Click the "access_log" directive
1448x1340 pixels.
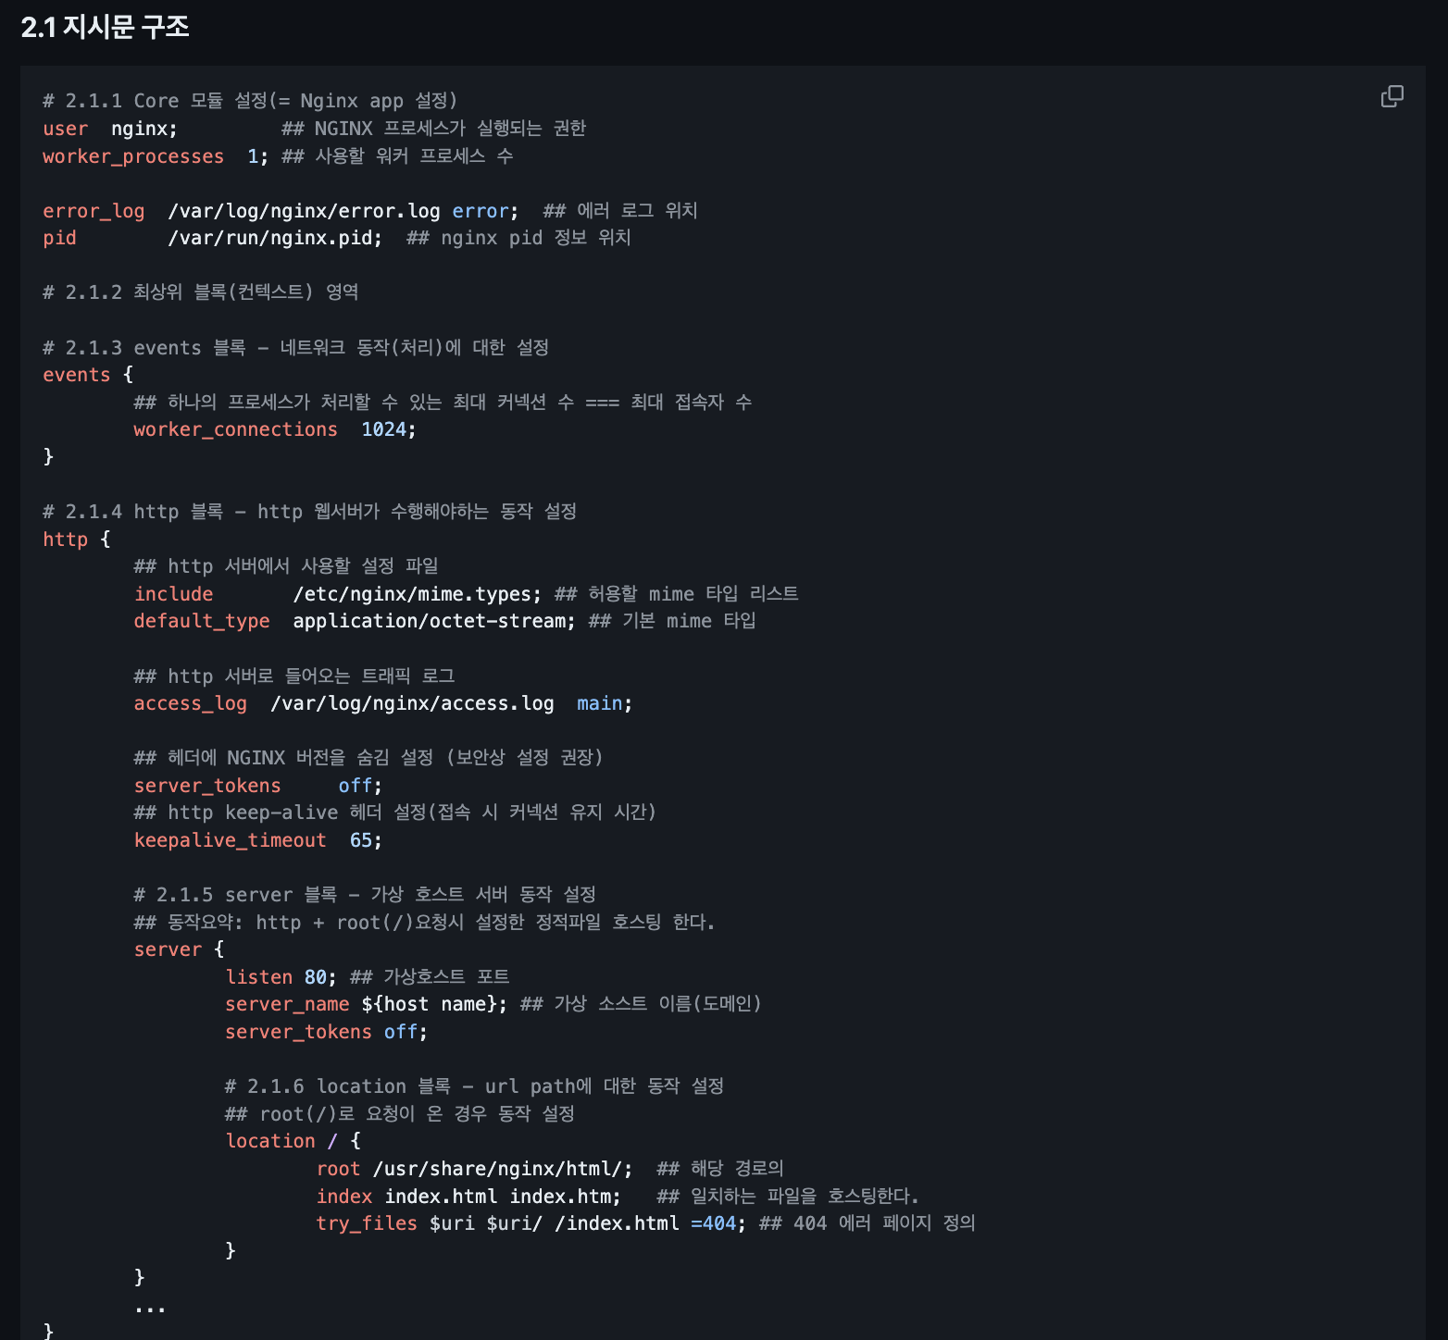(190, 703)
